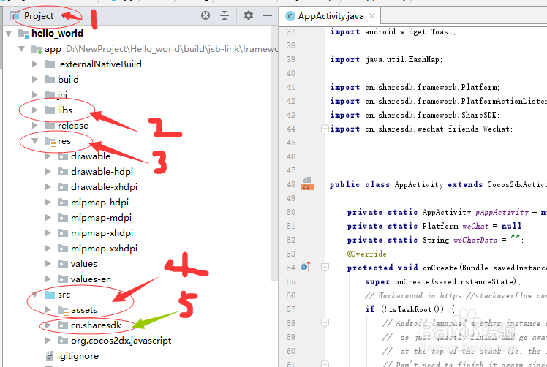Click the .gitignore file icon
The height and width of the screenshot is (367, 547).
[50, 356]
